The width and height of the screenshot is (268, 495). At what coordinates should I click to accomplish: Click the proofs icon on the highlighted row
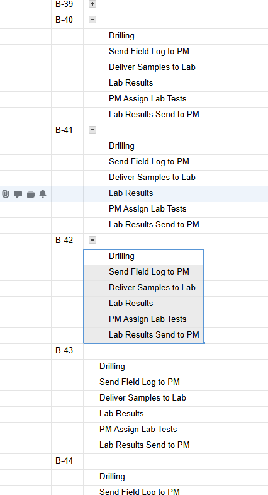[x=31, y=194]
